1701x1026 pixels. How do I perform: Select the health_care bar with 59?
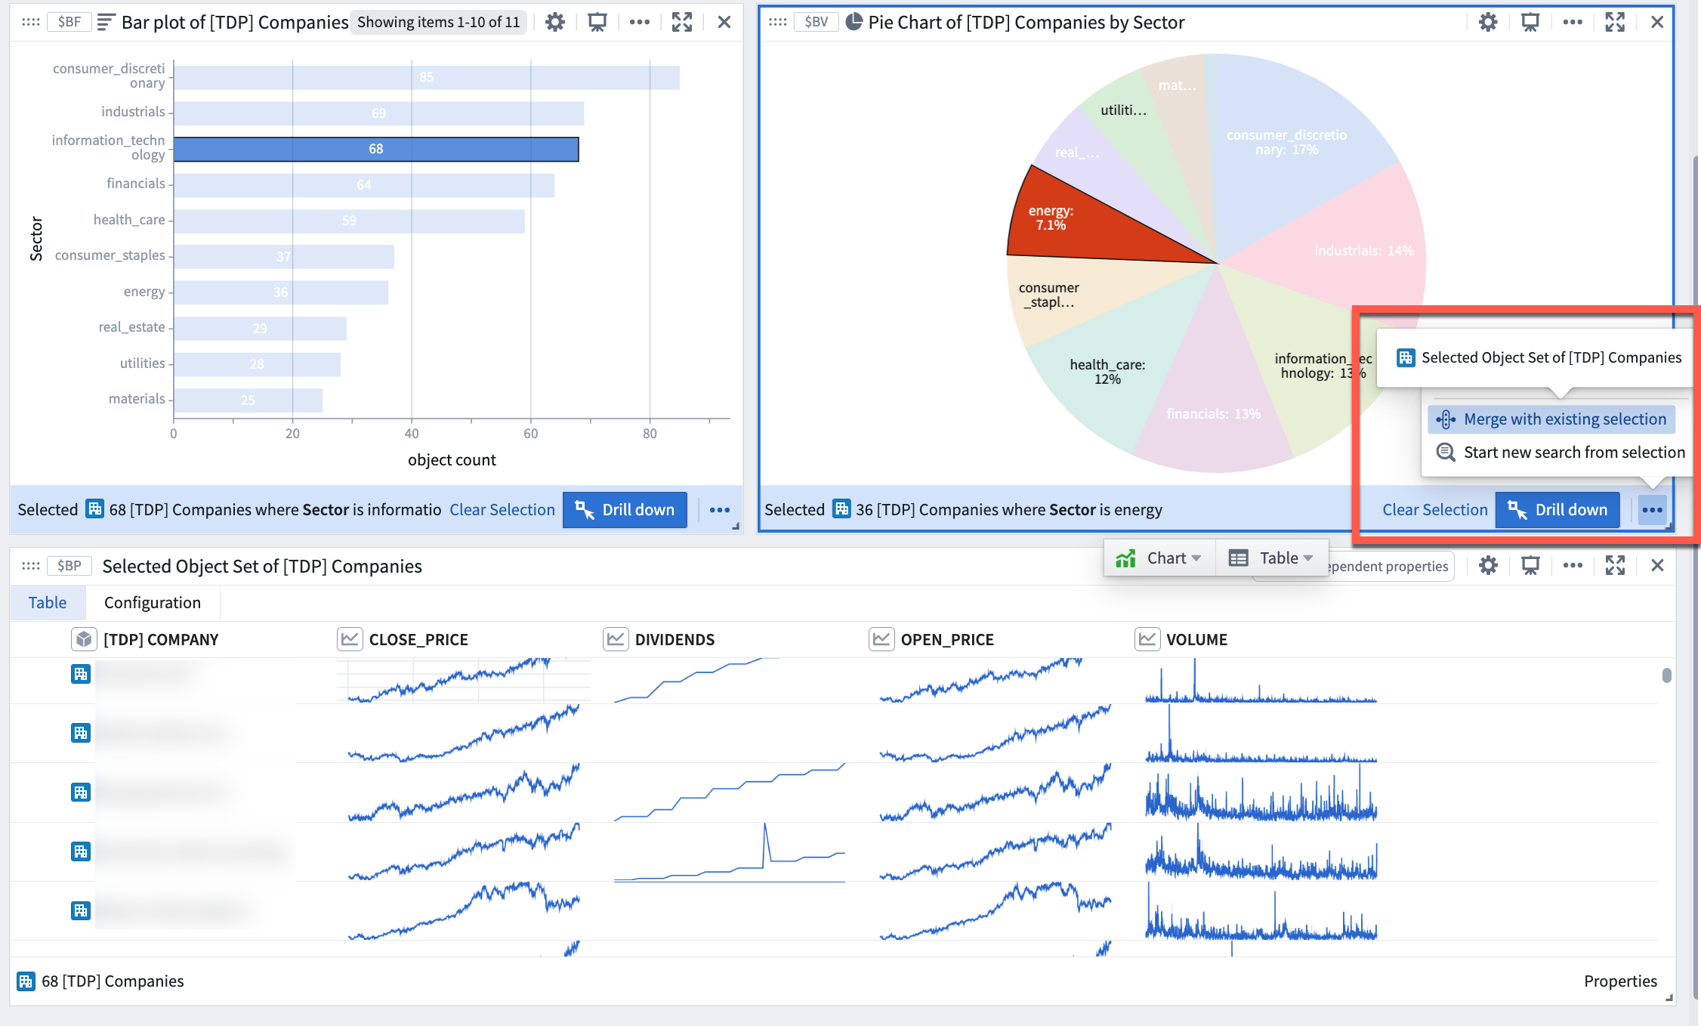(x=349, y=221)
